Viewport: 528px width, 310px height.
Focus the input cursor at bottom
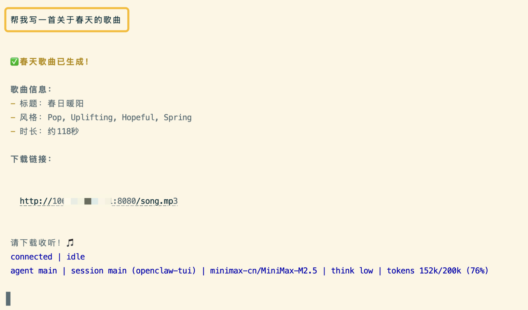[8, 298]
